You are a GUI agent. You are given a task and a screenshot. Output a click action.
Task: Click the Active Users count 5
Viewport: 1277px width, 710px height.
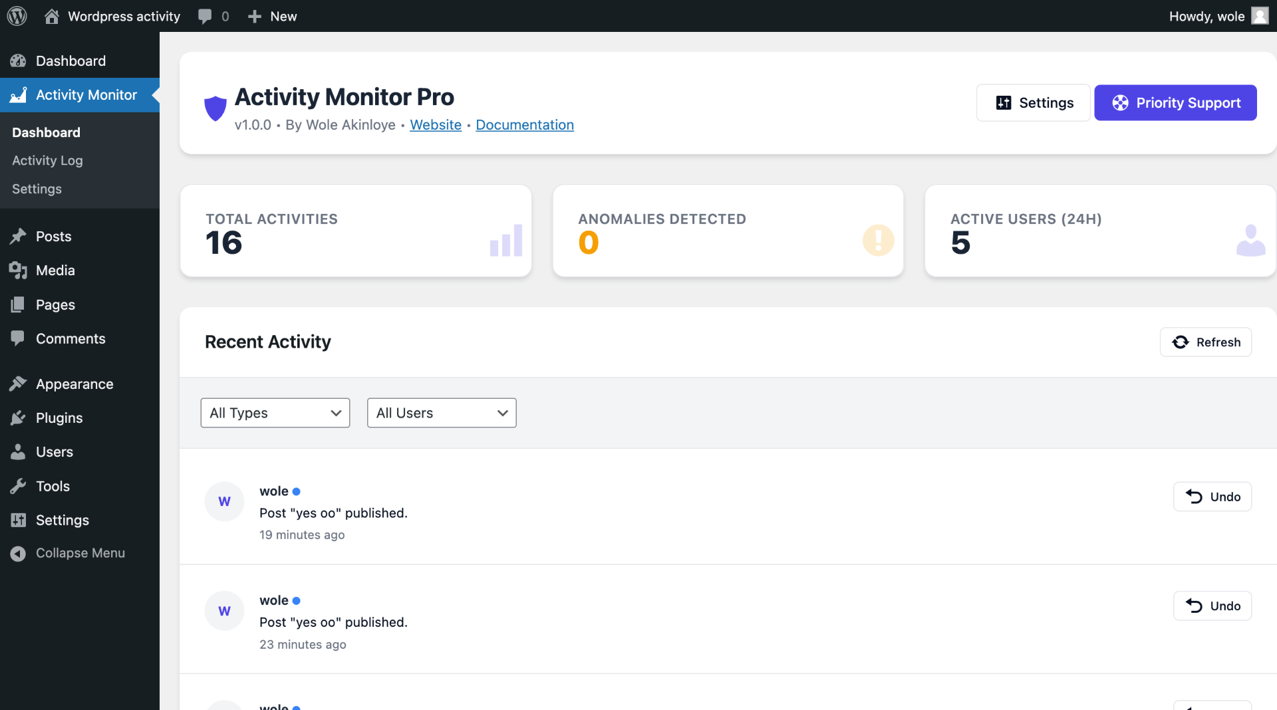(960, 242)
